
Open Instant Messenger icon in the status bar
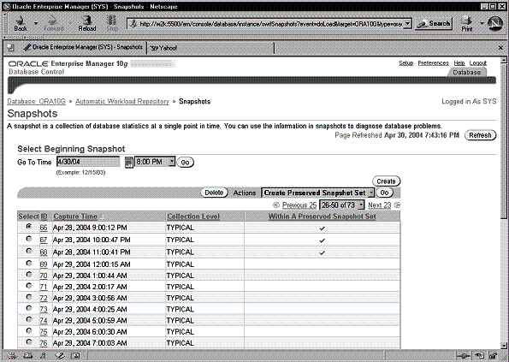pos(43,355)
